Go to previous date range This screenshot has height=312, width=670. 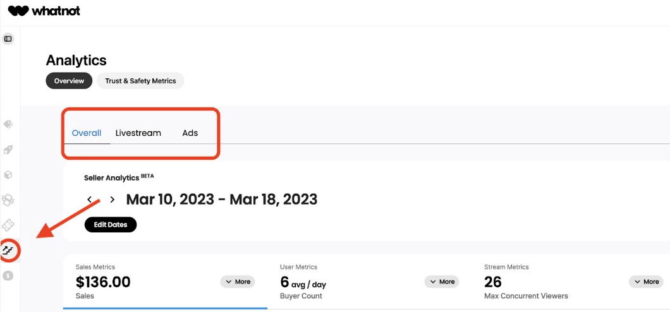tap(90, 200)
